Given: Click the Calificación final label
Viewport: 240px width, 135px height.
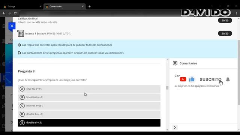Looking at the screenshot, I should (x=28, y=18).
